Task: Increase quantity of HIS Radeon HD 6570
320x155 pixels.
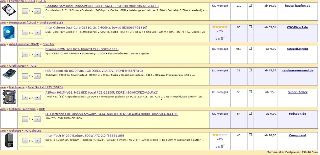Action: [37, 76]
